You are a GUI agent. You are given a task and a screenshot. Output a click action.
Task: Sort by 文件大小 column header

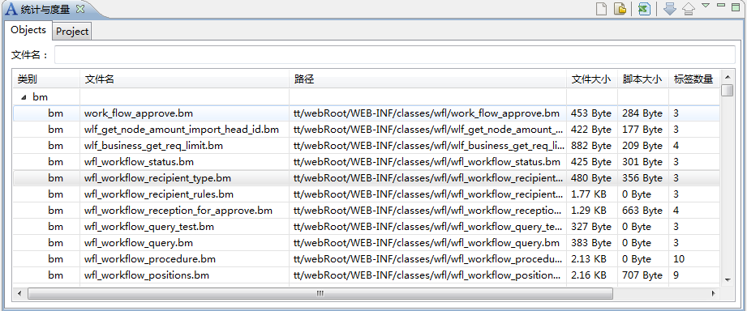tap(590, 79)
